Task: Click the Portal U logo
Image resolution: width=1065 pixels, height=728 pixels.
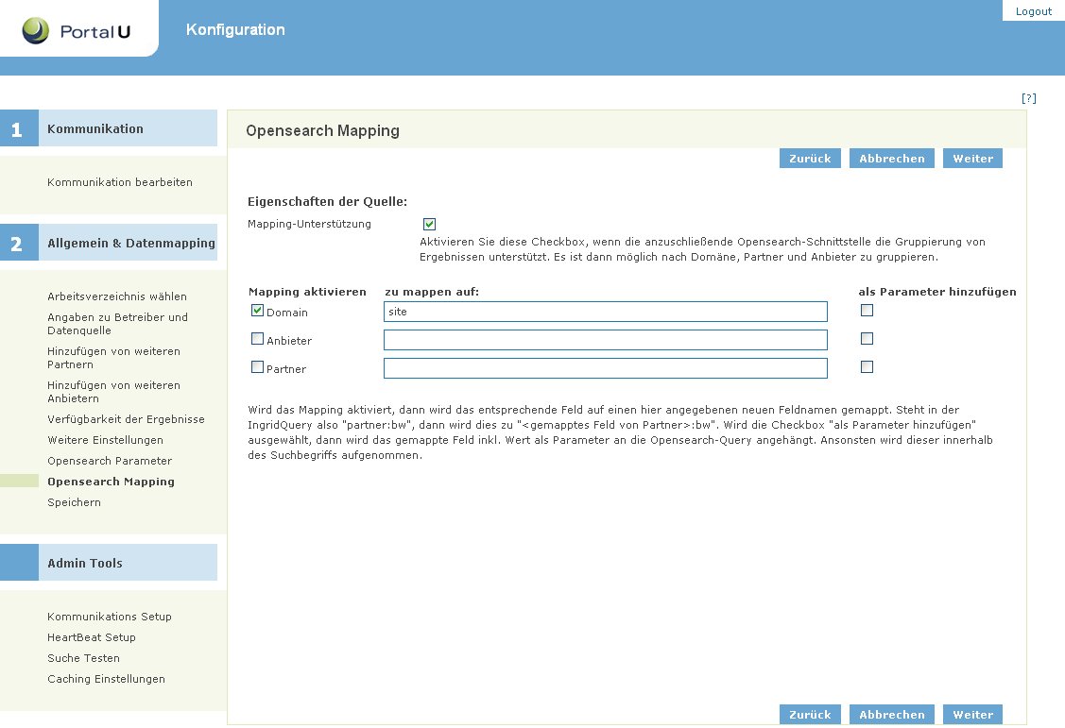Action: tap(76, 29)
